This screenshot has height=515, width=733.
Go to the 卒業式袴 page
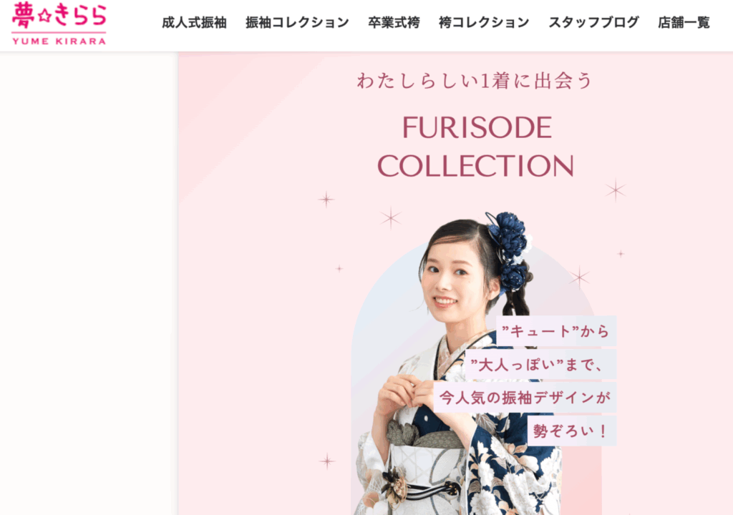tap(394, 22)
